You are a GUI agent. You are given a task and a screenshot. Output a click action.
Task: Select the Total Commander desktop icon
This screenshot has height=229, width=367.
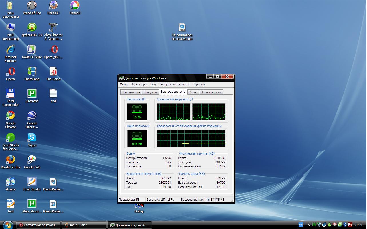(11, 94)
